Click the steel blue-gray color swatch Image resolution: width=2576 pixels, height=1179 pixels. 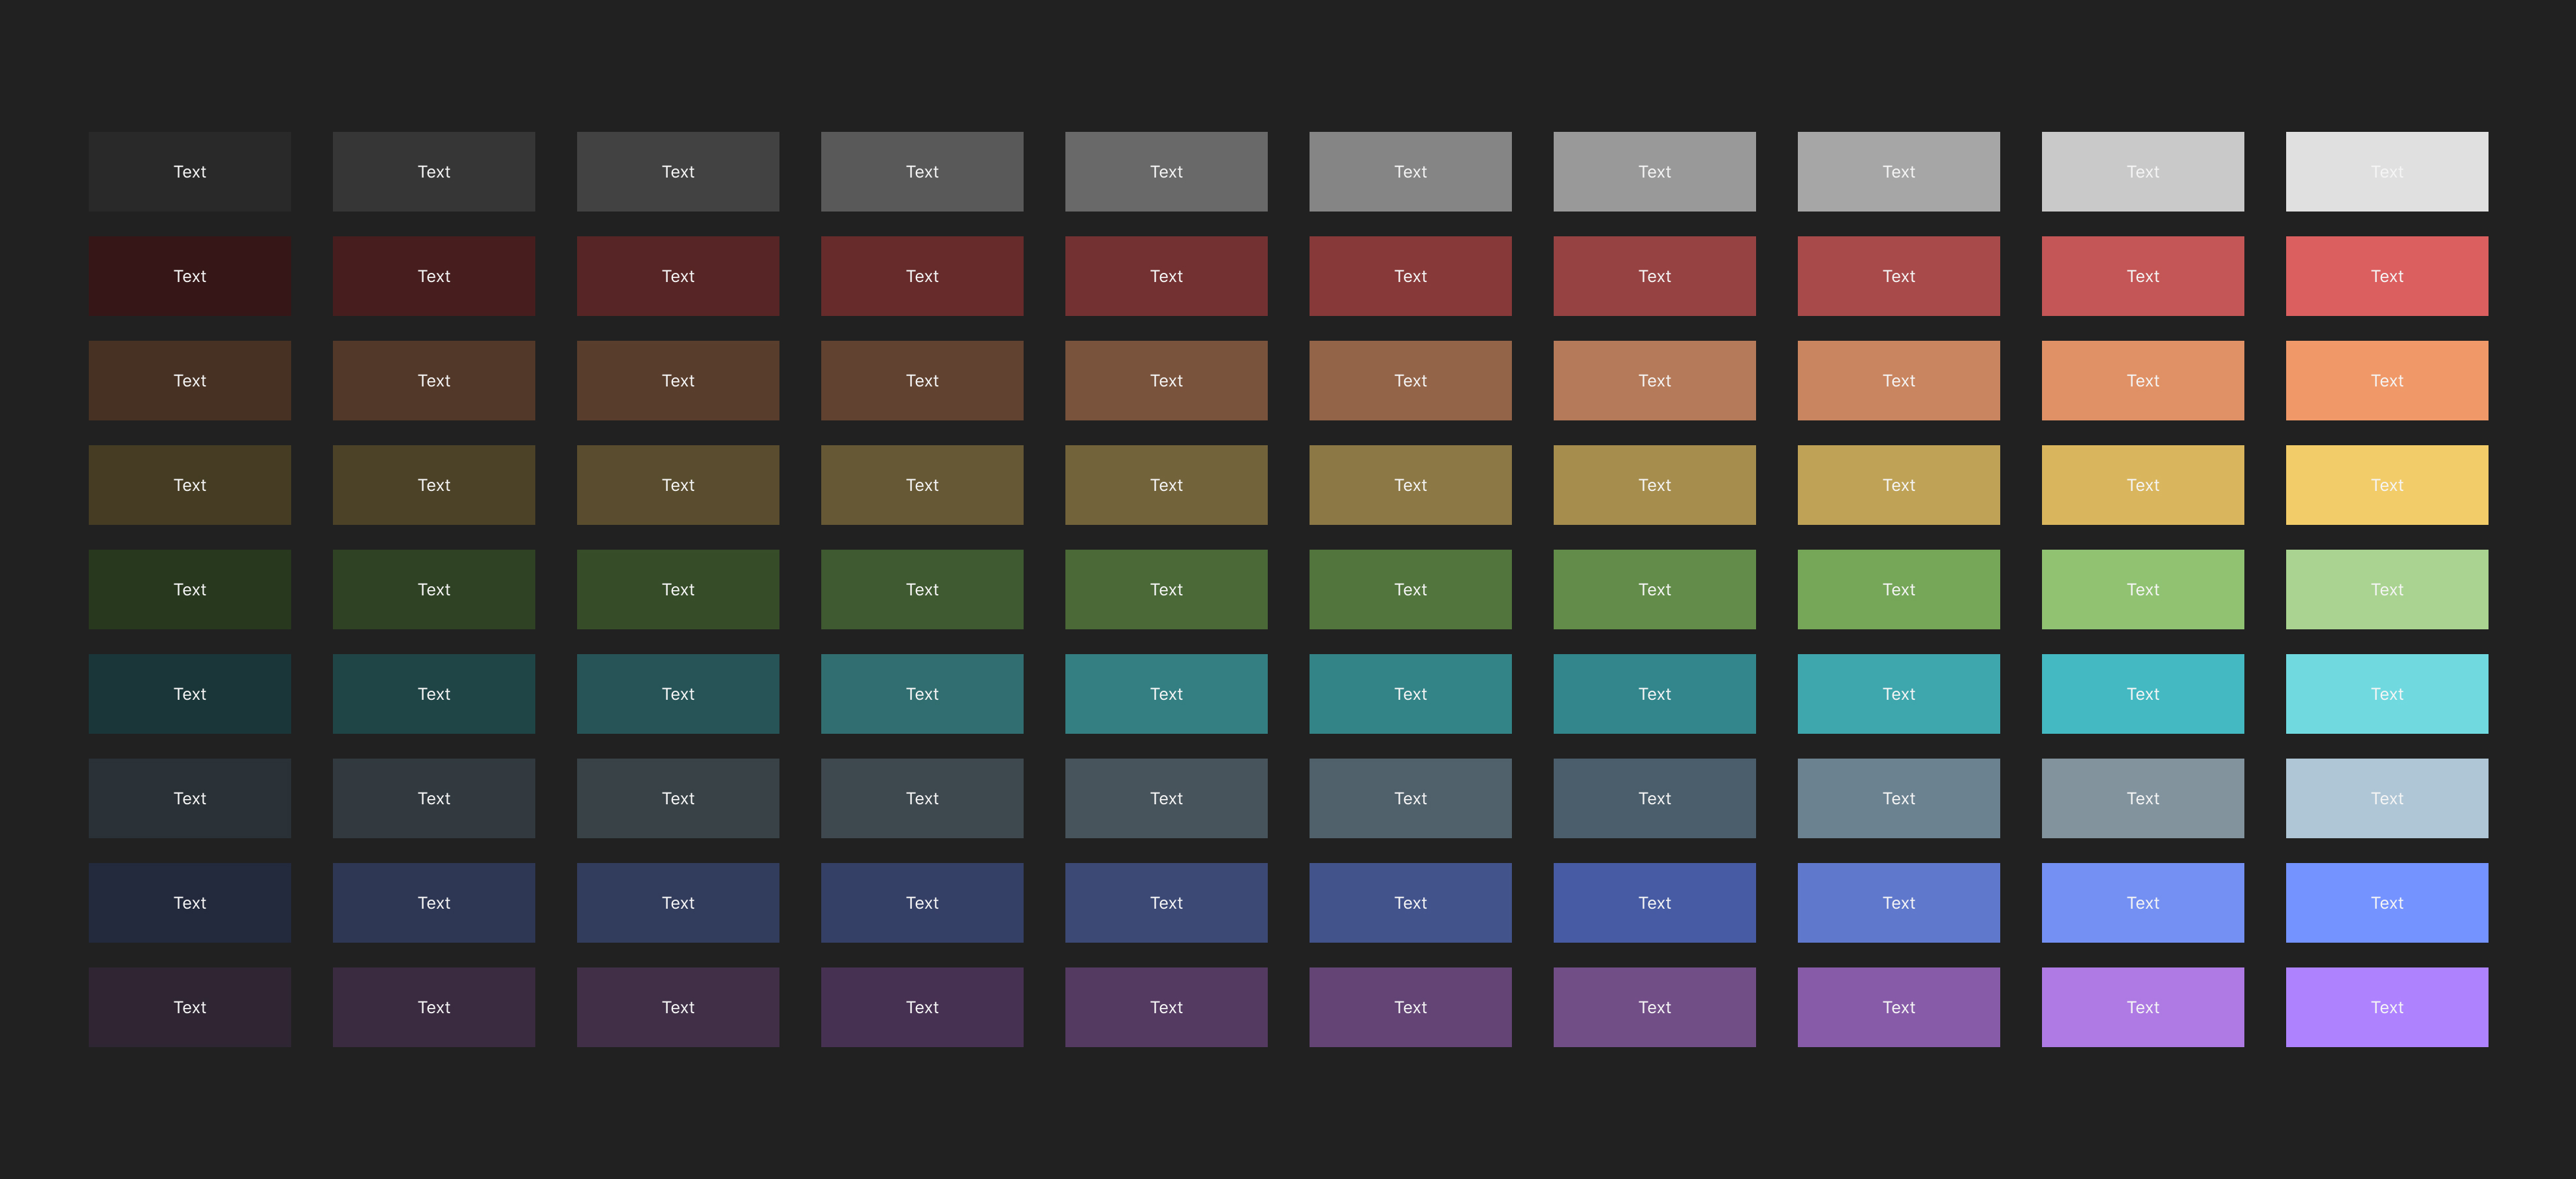coord(1898,796)
